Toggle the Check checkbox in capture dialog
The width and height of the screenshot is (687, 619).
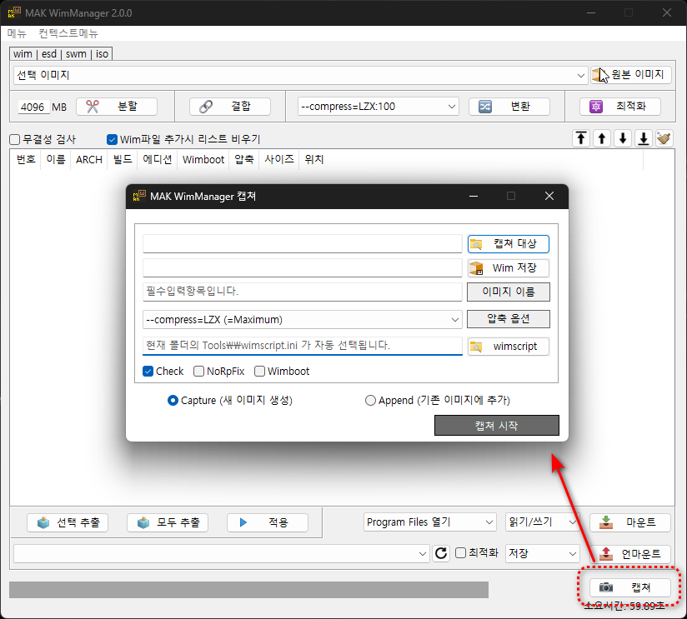[148, 372]
